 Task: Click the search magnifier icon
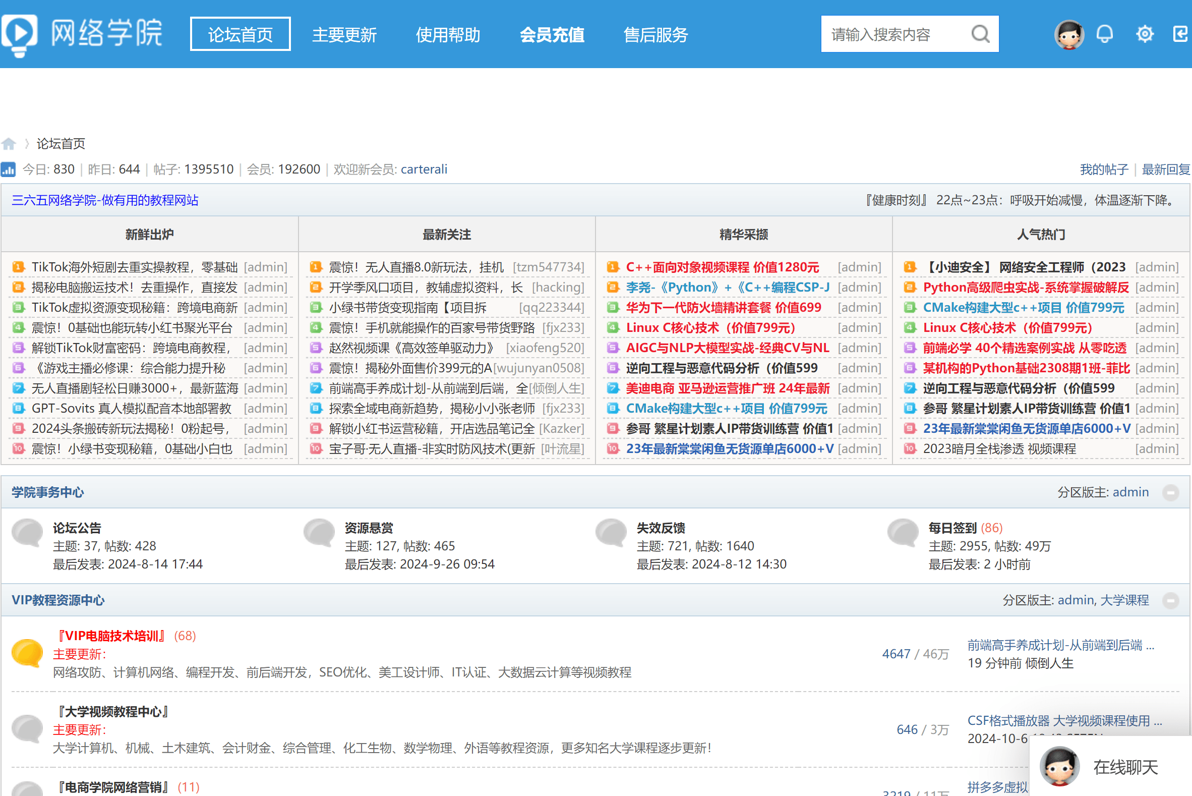coord(980,34)
